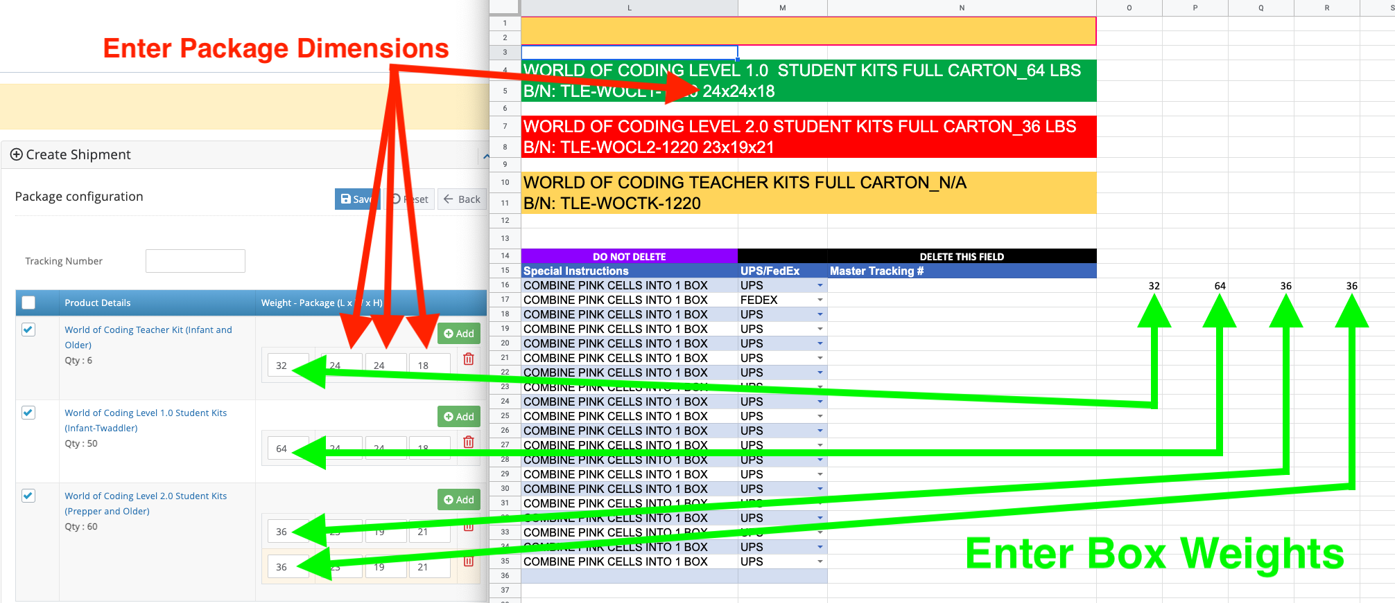
Task: Click the Save button with floppy icon
Action: pyautogui.click(x=356, y=199)
